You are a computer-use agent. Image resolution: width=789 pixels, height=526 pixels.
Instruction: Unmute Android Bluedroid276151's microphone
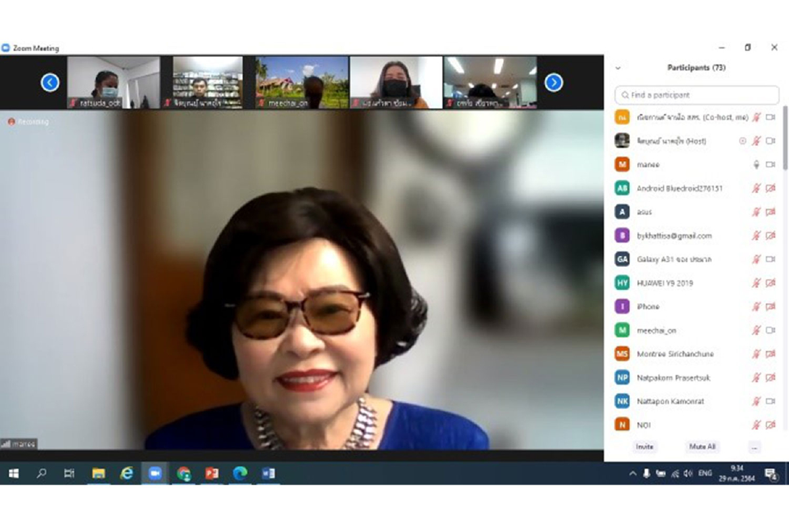[x=756, y=188]
